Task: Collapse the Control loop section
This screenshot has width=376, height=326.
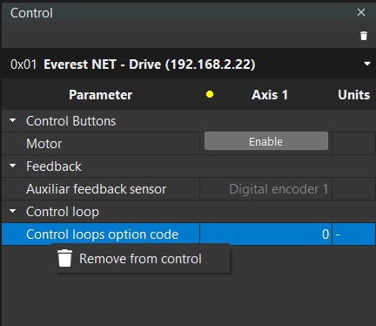Action: coord(12,211)
